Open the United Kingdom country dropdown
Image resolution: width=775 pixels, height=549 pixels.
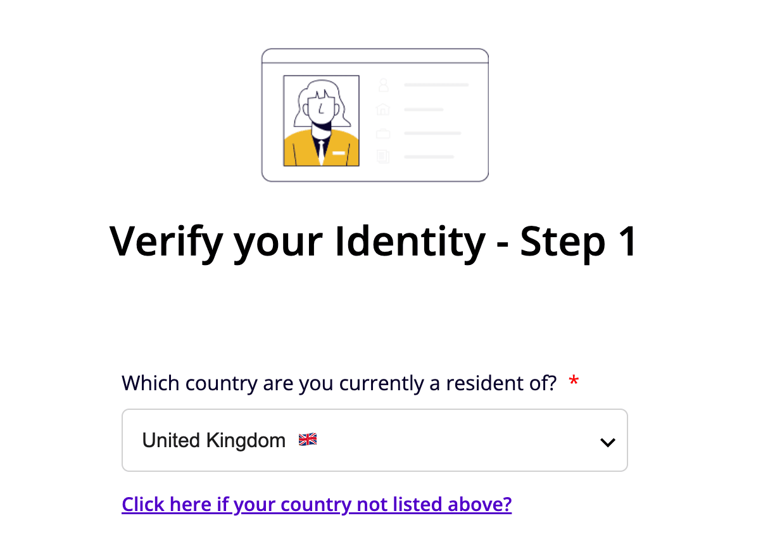374,440
